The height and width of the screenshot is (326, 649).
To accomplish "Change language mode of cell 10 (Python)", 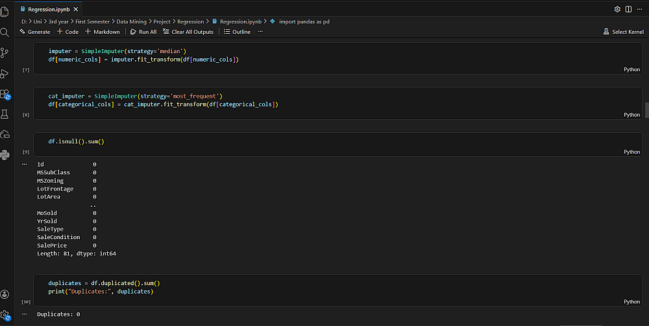I will pyautogui.click(x=631, y=301).
